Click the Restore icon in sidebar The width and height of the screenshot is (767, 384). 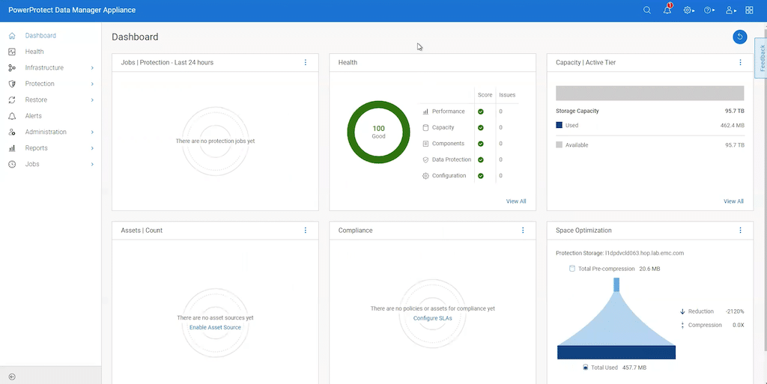[12, 100]
